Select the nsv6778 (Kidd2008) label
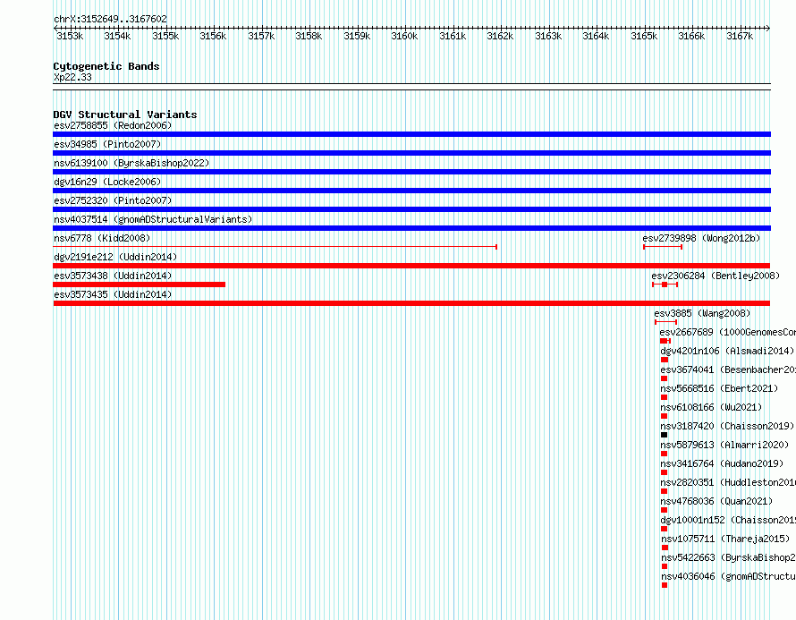 (x=102, y=238)
